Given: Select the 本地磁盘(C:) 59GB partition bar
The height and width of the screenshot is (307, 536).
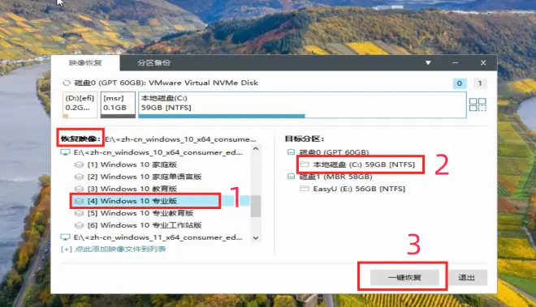Looking at the screenshot, I should (302, 104).
